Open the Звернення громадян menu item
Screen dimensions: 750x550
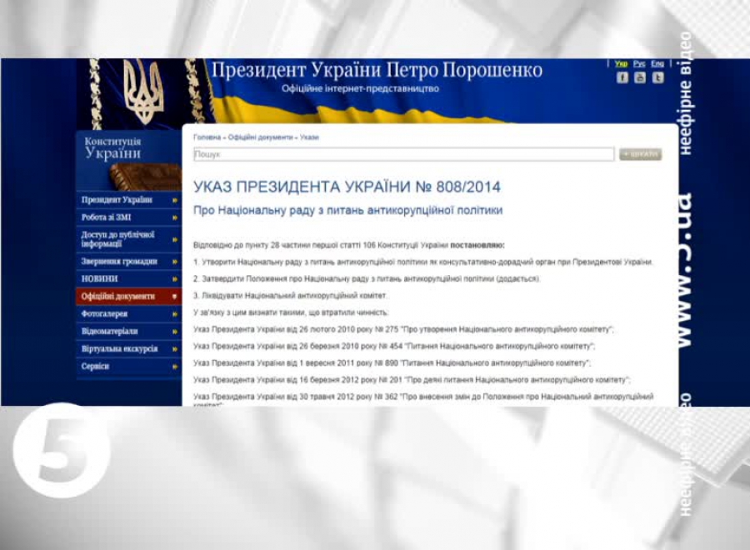tap(118, 262)
